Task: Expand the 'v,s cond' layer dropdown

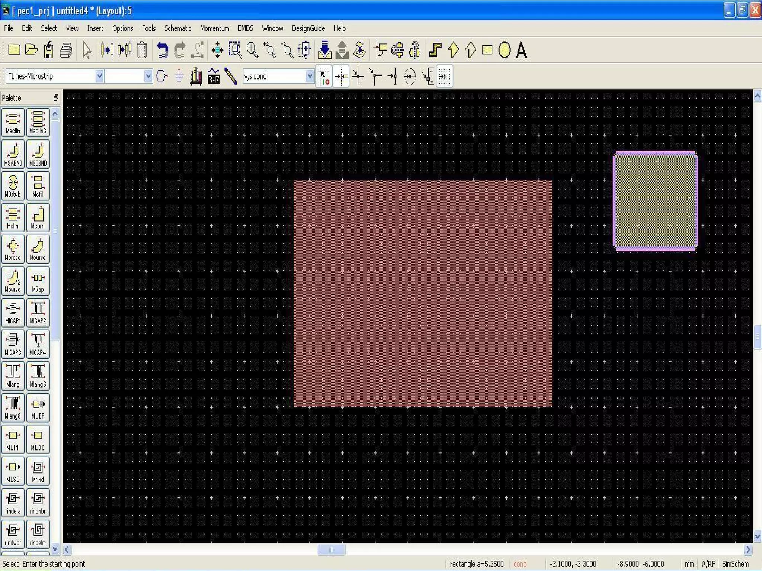Action: point(309,76)
